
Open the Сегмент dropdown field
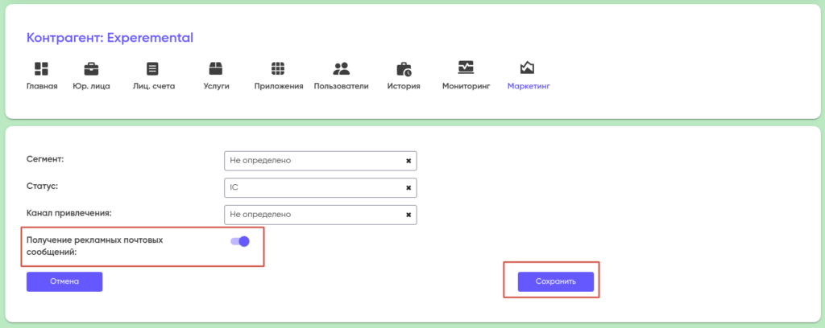coord(314,161)
